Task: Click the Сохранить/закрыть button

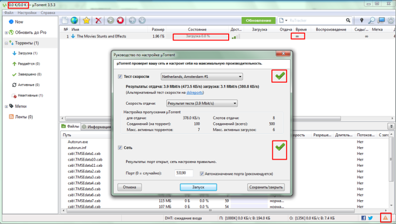Action: (x=266, y=187)
